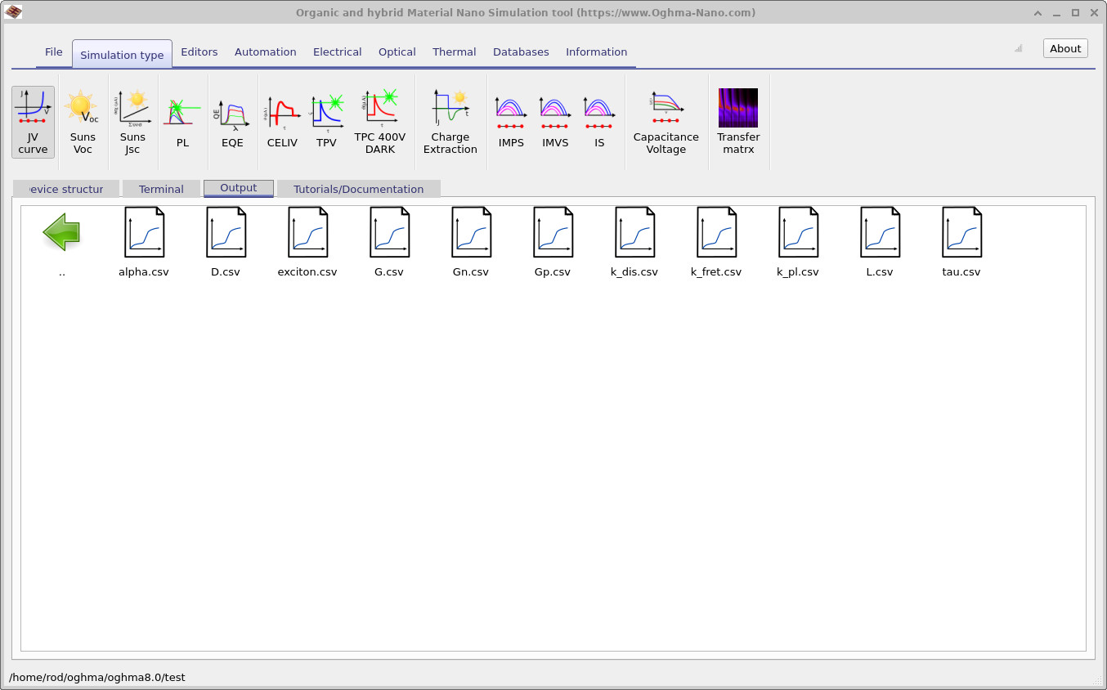Select the IMVS simulation icon

click(x=554, y=121)
